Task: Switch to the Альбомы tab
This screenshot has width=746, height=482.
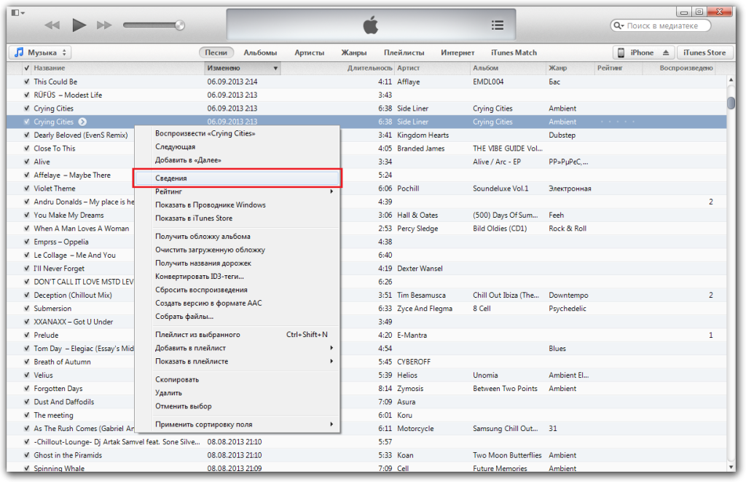Action: pyautogui.click(x=260, y=52)
